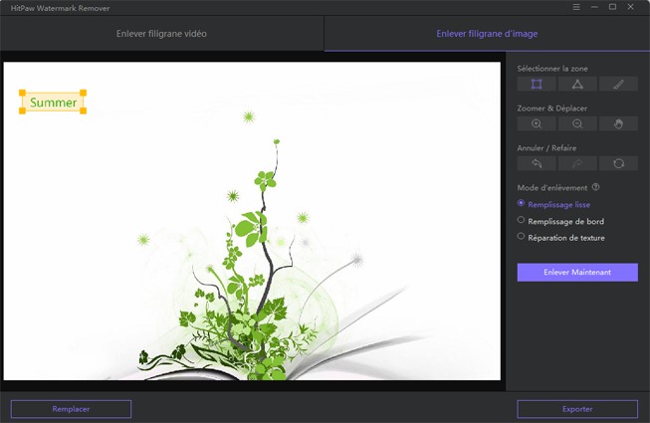Click top-right handle of Summer selection
The width and height of the screenshot is (650, 423).
coord(84,93)
